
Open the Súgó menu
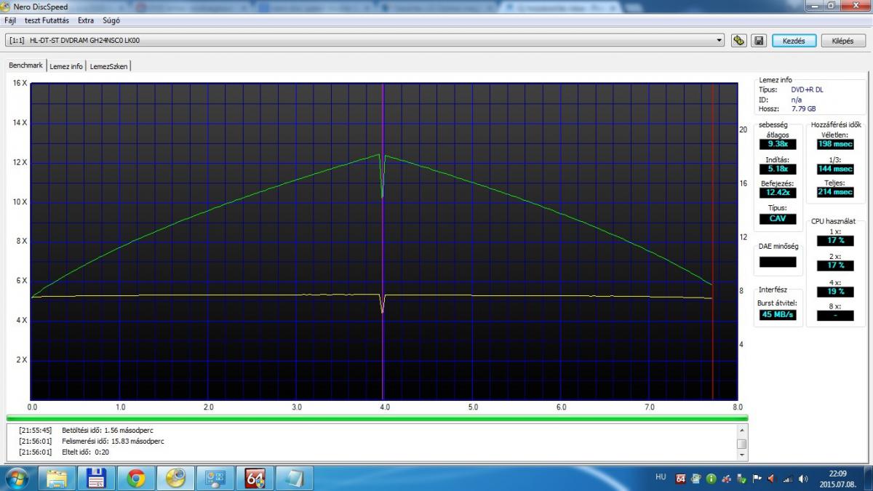click(x=111, y=20)
